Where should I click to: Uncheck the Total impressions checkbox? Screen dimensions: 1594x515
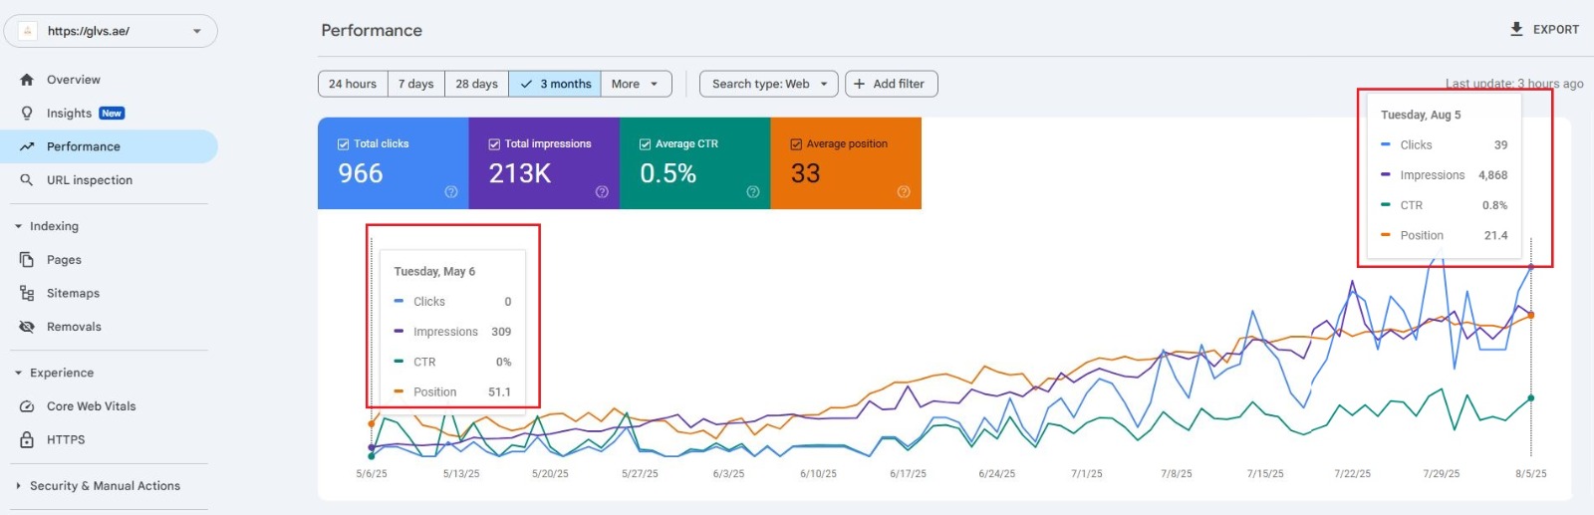(x=494, y=144)
